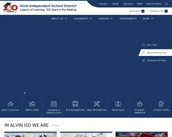The height and width of the screenshot is (137, 172).
Task: Open the Student Handbook icon
Action: [x=140, y=104]
